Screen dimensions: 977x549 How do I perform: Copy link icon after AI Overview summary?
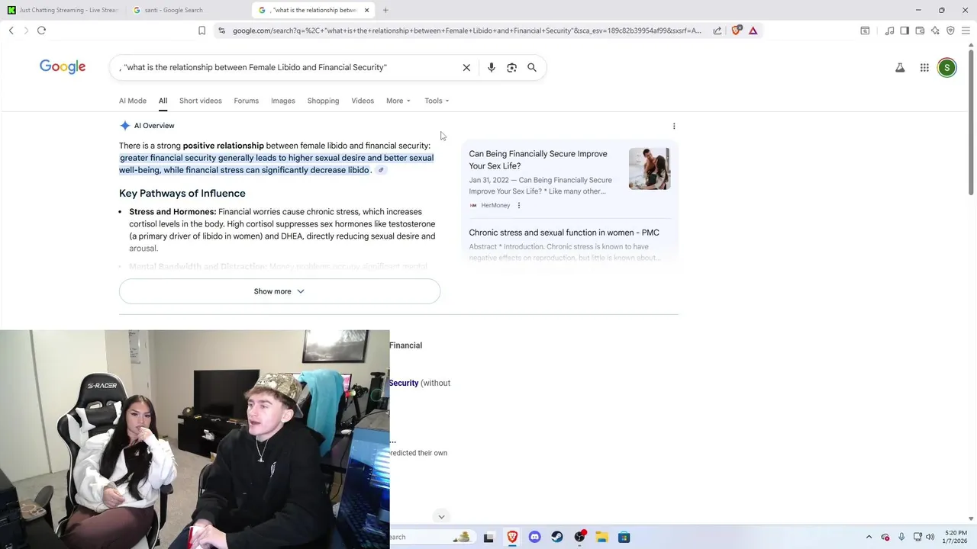pyautogui.click(x=381, y=170)
